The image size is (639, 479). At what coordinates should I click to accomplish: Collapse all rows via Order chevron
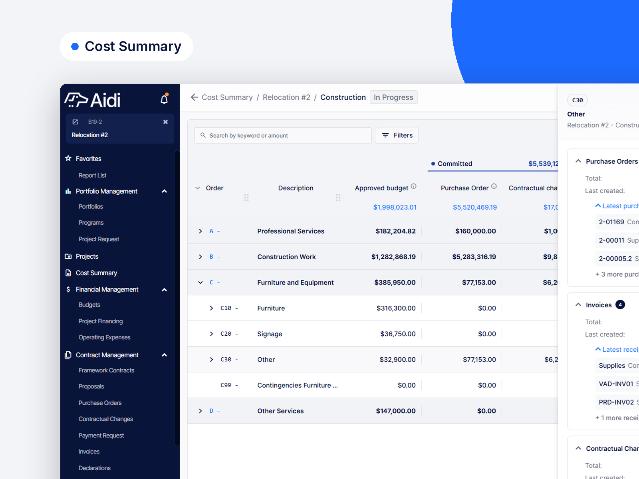[198, 188]
